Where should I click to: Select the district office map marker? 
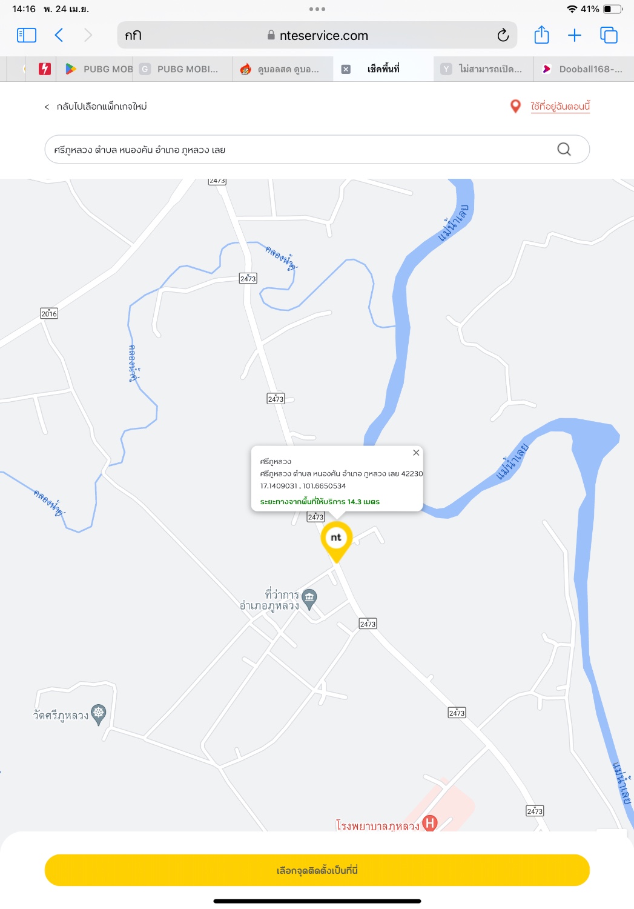coord(309,599)
